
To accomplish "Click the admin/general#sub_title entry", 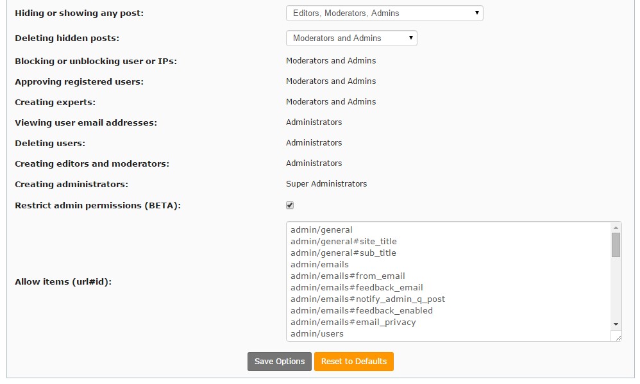I will tap(343, 253).
